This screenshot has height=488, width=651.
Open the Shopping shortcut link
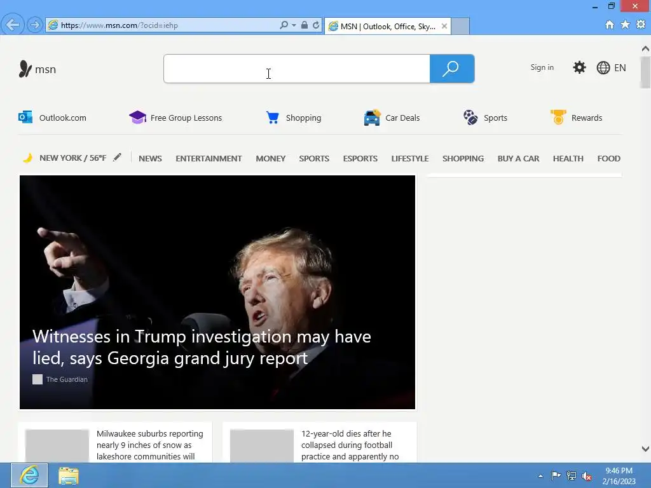tap(303, 118)
